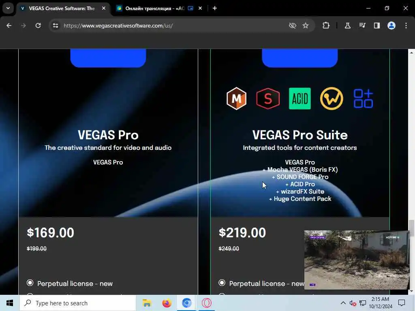Screen dimensions: 415x311
Task: Click the VEGAS Pro heading
Action: tap(108, 135)
